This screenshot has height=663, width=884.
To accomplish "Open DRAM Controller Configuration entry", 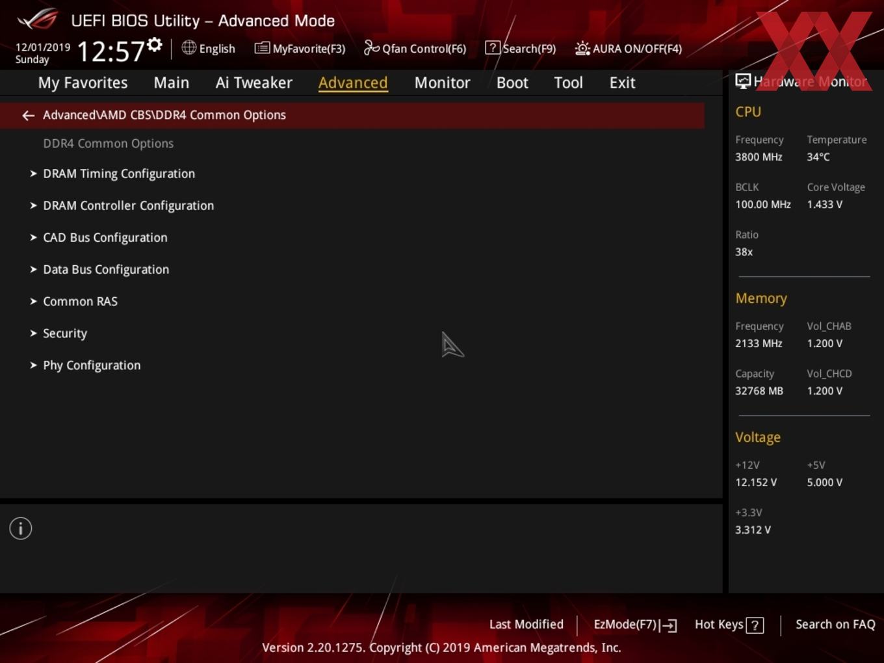I will pos(128,205).
